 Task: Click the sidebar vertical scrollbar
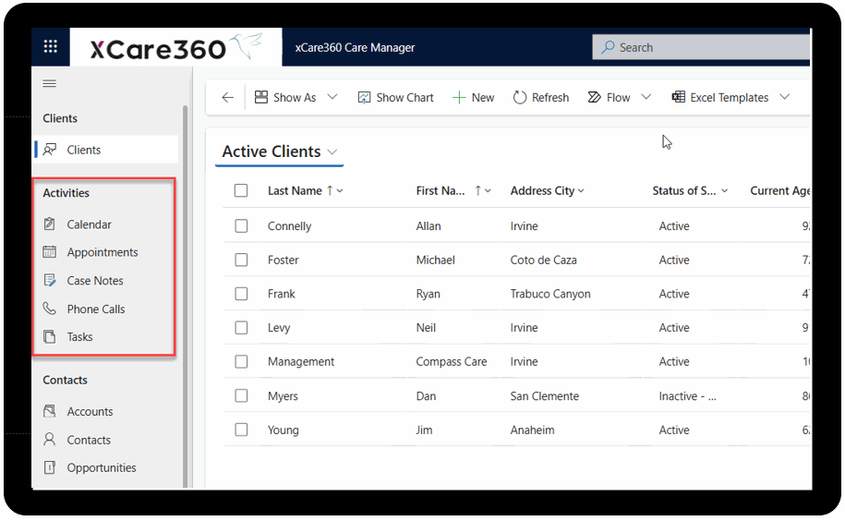[x=186, y=297]
